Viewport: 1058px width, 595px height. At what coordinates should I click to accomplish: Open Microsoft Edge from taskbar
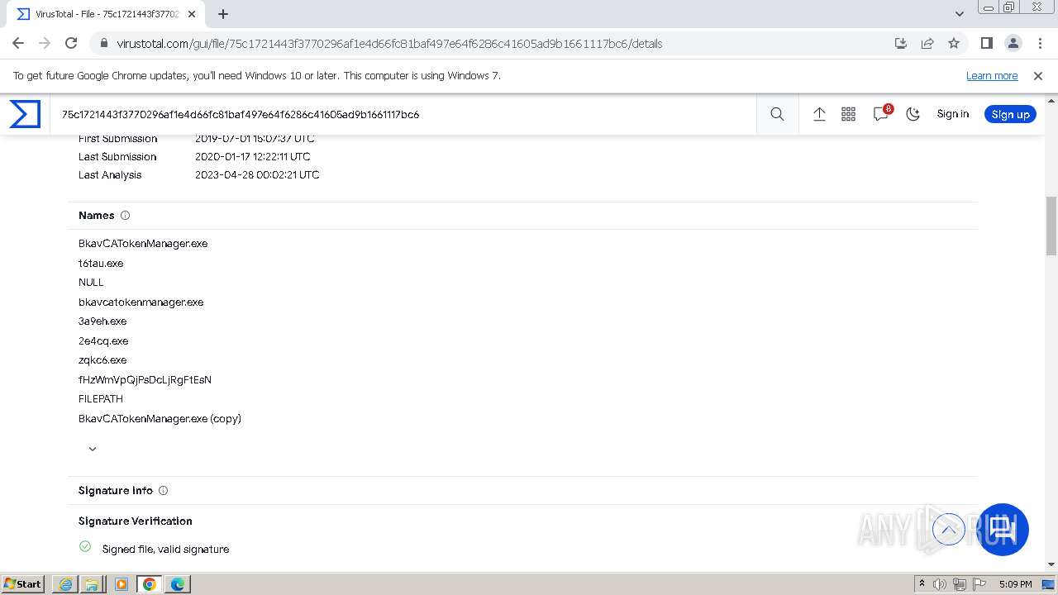click(x=178, y=584)
